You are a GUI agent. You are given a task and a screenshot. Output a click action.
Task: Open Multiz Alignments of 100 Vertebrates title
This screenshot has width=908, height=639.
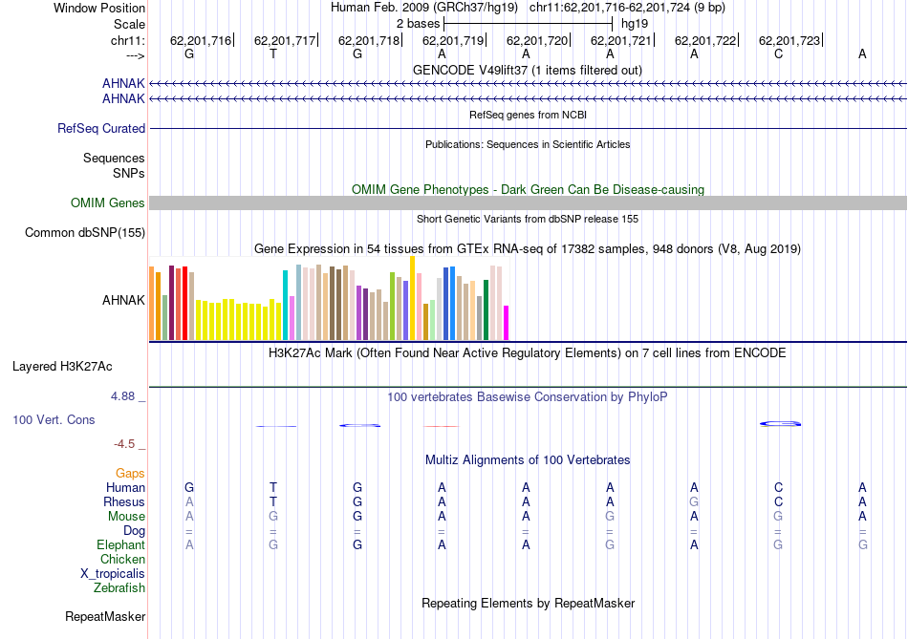528,460
